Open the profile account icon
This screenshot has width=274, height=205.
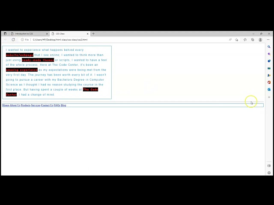tap(260, 40)
